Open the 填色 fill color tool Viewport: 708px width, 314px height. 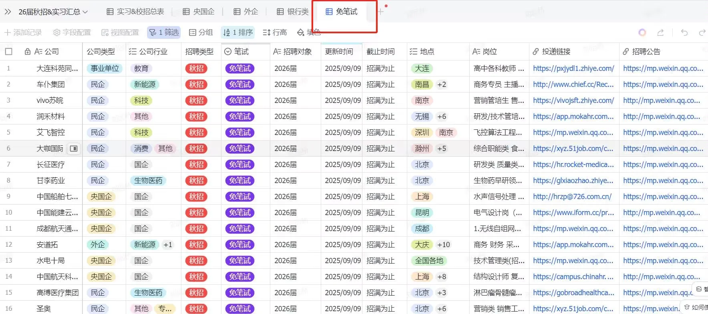click(x=309, y=32)
